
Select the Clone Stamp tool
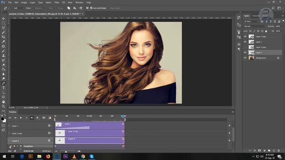click(x=3, y=56)
